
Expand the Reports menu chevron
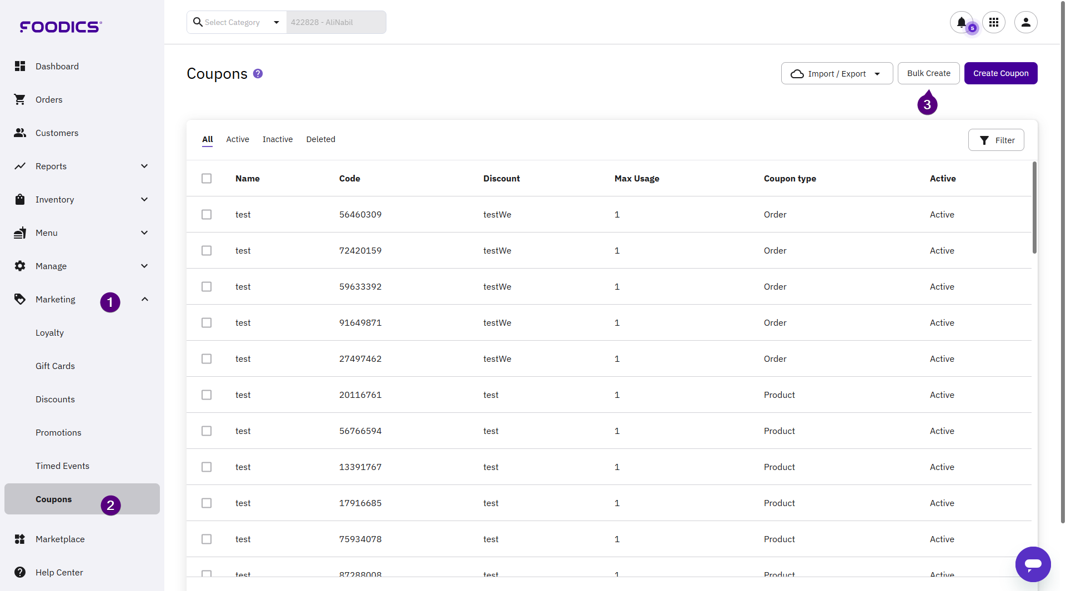point(144,166)
